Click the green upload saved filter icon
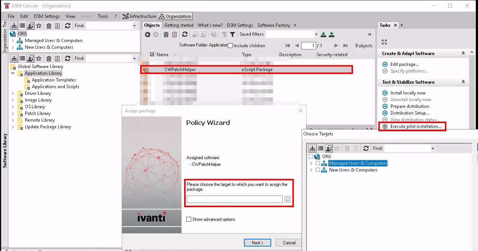 pyautogui.click(x=332, y=35)
